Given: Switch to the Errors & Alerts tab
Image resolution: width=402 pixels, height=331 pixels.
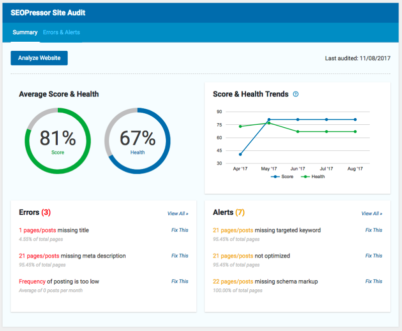Looking at the screenshot, I should pos(61,32).
